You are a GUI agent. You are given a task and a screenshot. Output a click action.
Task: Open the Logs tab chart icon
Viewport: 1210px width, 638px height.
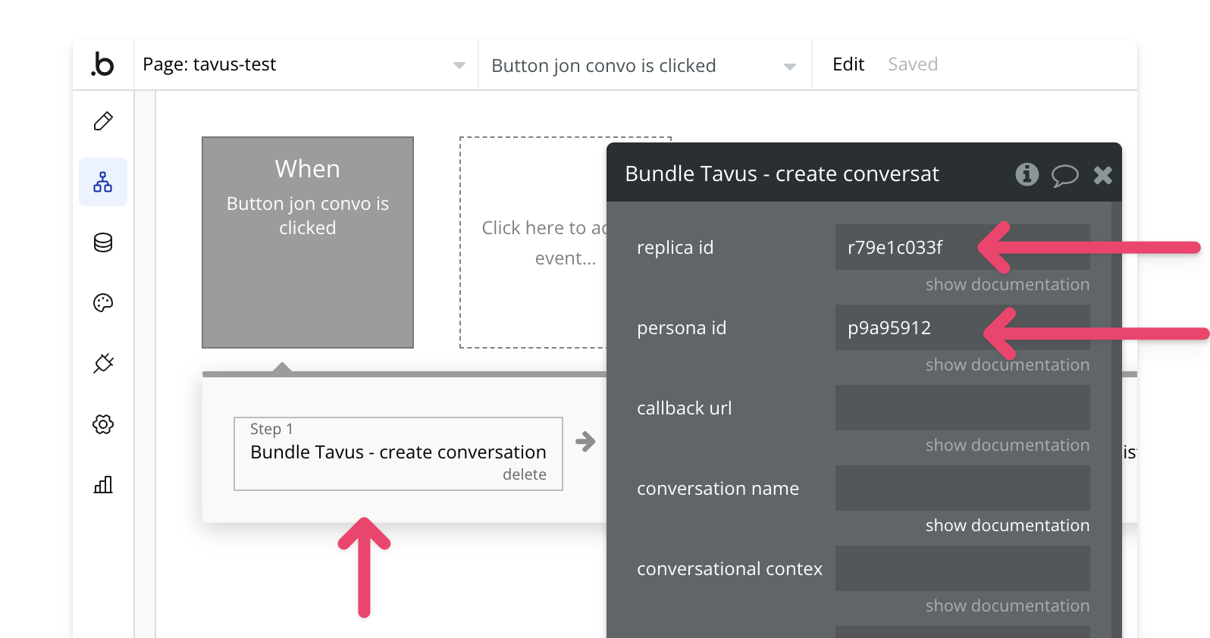coord(103,484)
